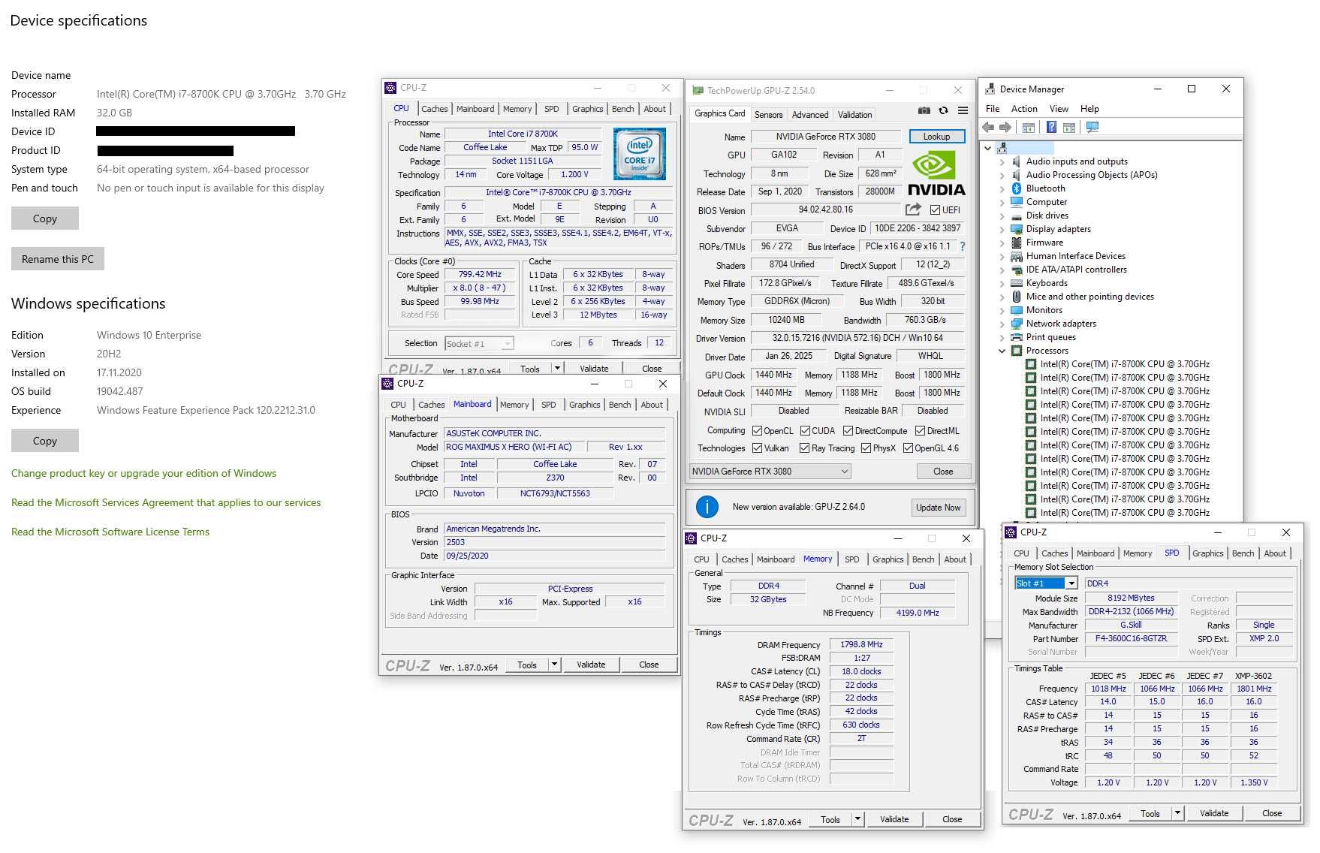Select the Mice and pointing devices icon
The height and width of the screenshot is (853, 1320).
pyautogui.click(x=1017, y=297)
